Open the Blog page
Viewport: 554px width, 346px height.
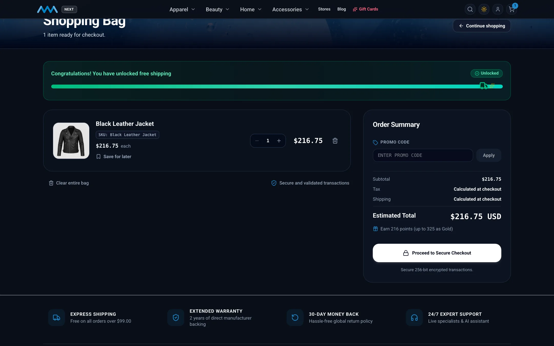point(341,9)
